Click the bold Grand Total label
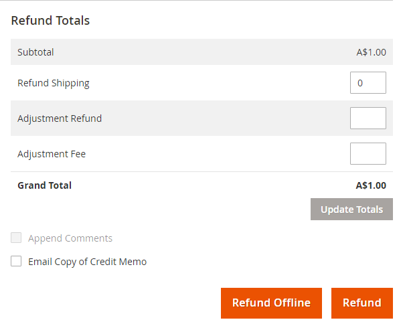405x334 pixels. pos(44,185)
